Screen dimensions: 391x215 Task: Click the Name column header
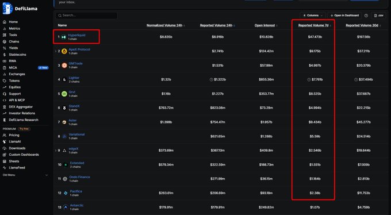62,25
